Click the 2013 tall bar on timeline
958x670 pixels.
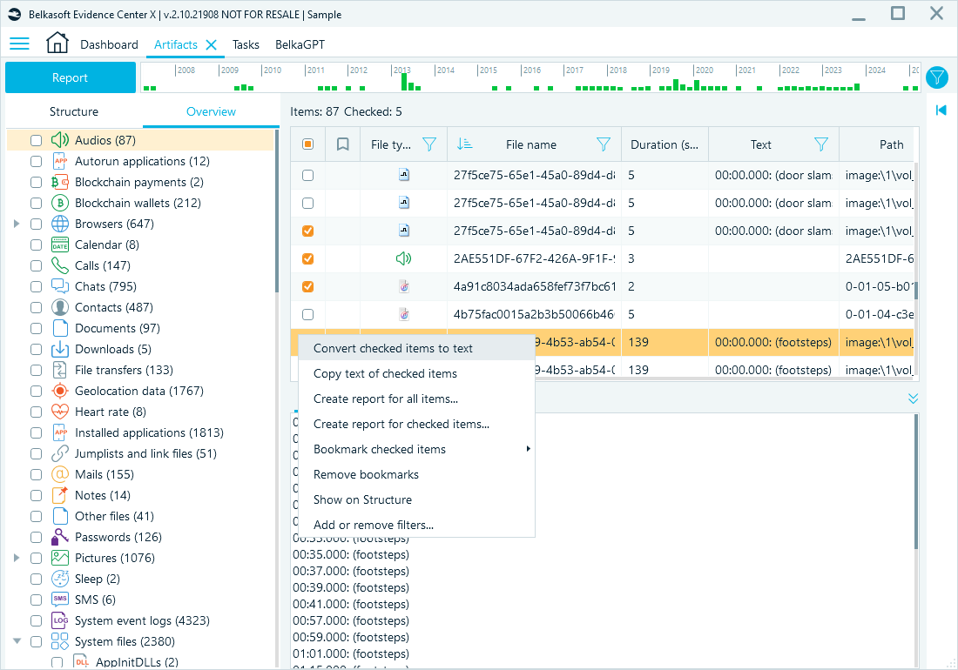(404, 81)
